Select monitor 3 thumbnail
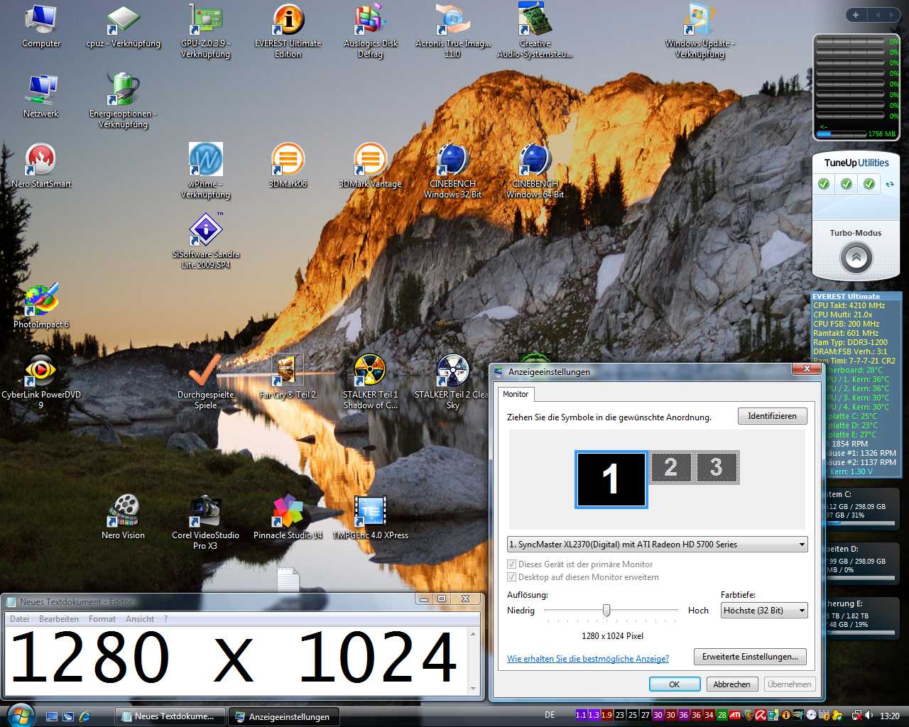This screenshot has height=727, width=909. 716,467
